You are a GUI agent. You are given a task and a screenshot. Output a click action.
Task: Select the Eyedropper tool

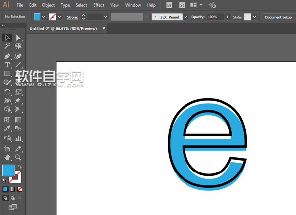(x=7, y=128)
